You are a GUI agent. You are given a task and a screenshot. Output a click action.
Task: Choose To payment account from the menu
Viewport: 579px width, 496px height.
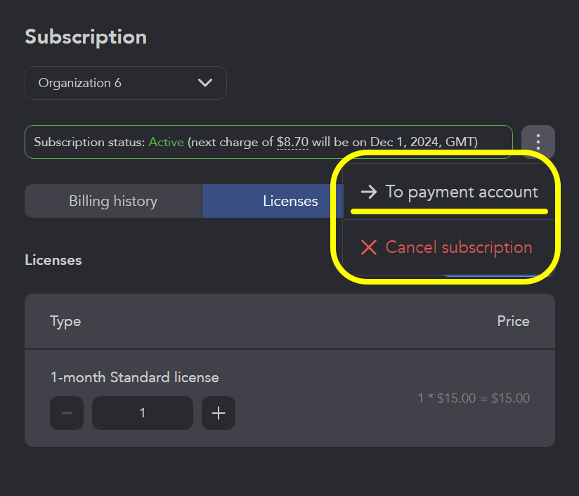coord(461,191)
